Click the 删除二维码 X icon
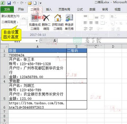Viewport: 127px width, 124px height. pos(46,18)
